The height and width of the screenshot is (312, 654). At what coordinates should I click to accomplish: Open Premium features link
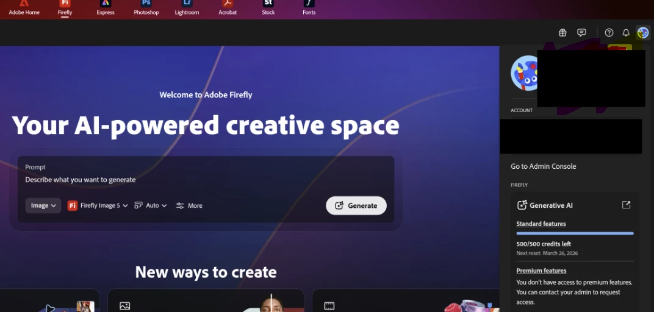(x=541, y=271)
